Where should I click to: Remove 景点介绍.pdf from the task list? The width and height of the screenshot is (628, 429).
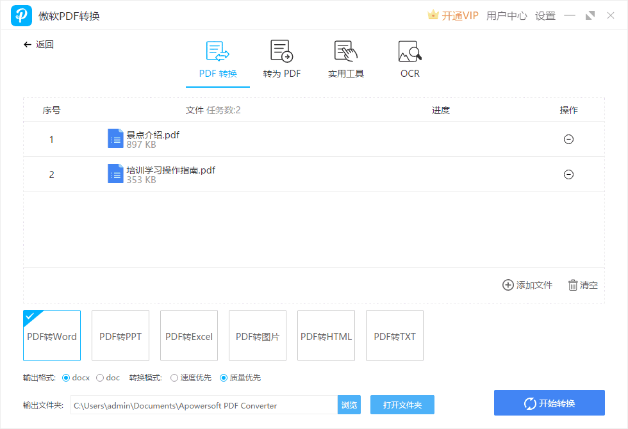[569, 139]
